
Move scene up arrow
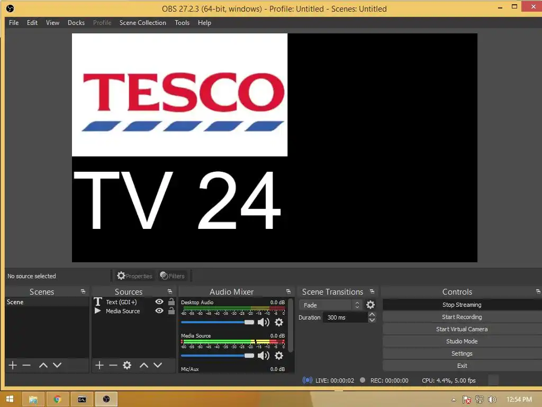pos(43,365)
